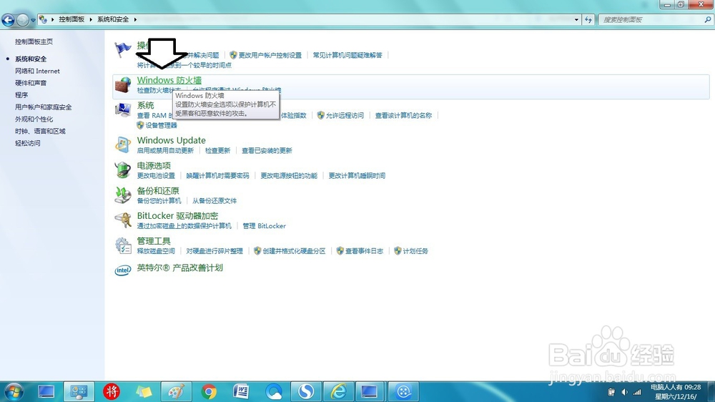
Task: Select 硬件和声音 in the sidebar
Action: (x=31, y=83)
